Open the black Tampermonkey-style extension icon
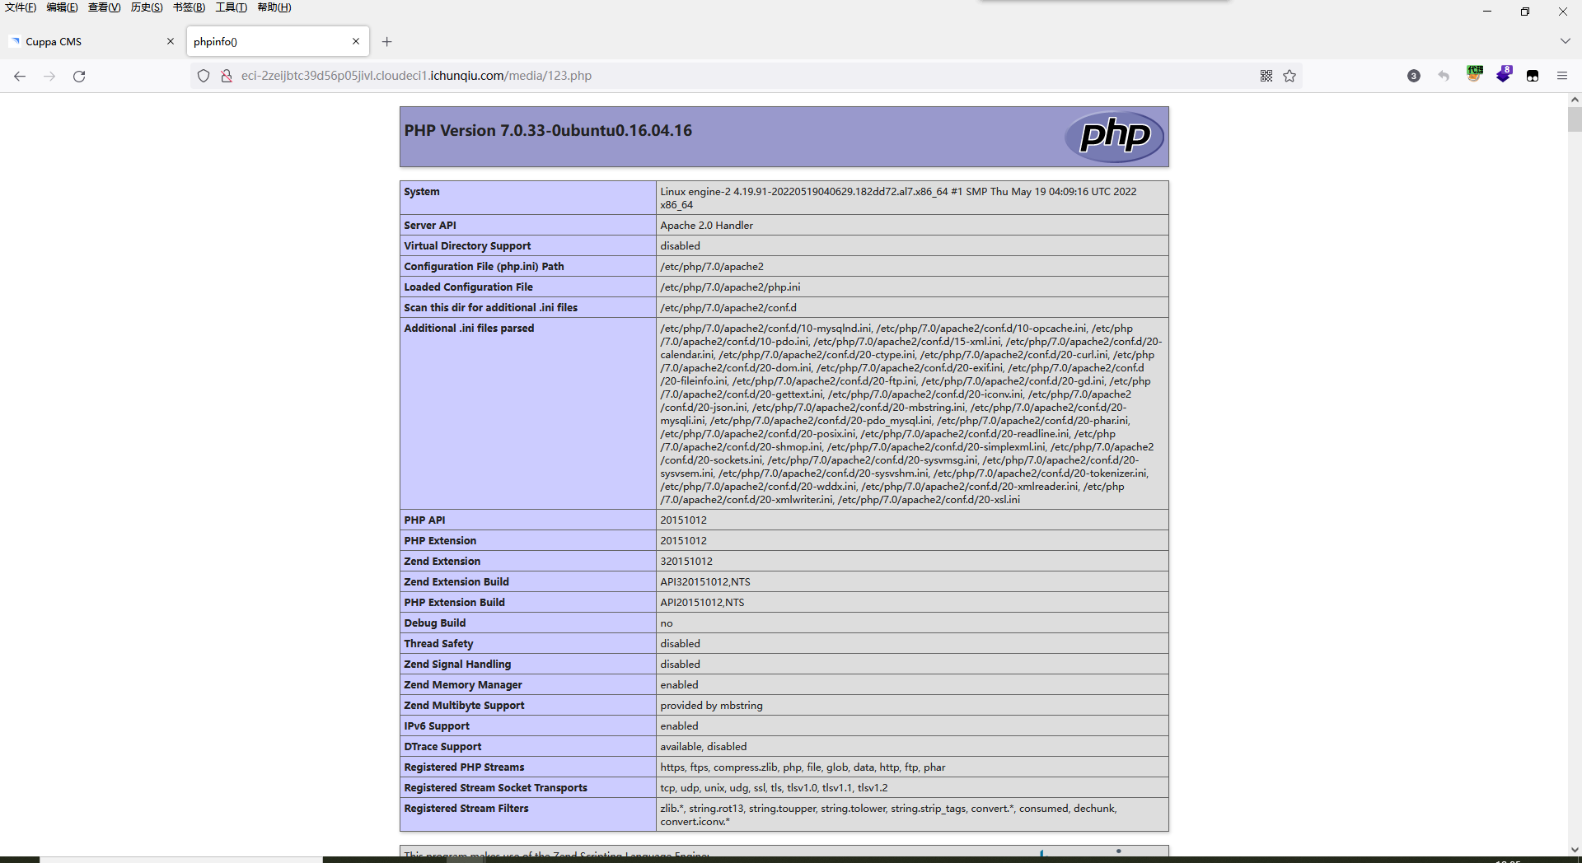Screen dimensions: 1582x863 click(1533, 76)
